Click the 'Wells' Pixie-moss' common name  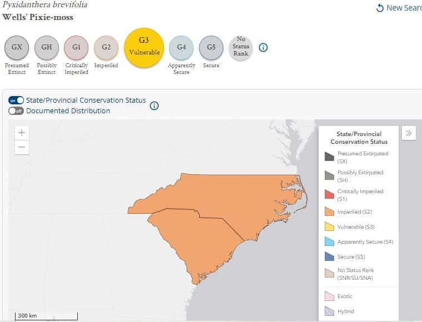point(38,17)
